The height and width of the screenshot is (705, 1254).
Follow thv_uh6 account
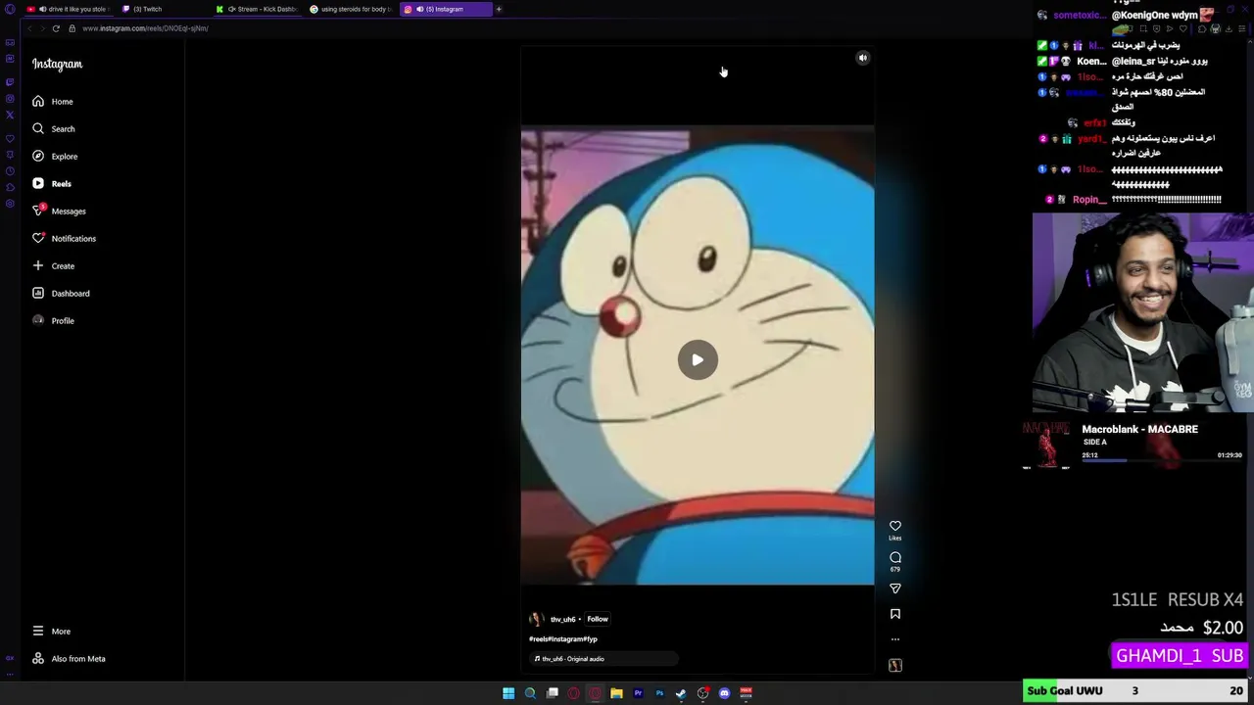click(598, 620)
